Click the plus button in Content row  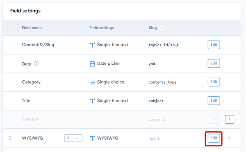click(x=230, y=119)
